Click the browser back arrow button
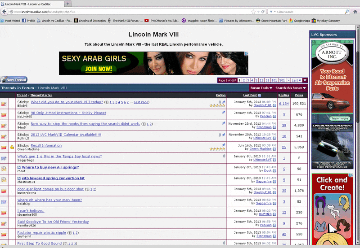 coord(4,12)
